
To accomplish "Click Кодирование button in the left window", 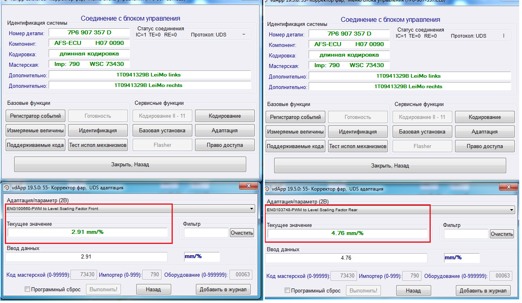I will click(x=225, y=116).
